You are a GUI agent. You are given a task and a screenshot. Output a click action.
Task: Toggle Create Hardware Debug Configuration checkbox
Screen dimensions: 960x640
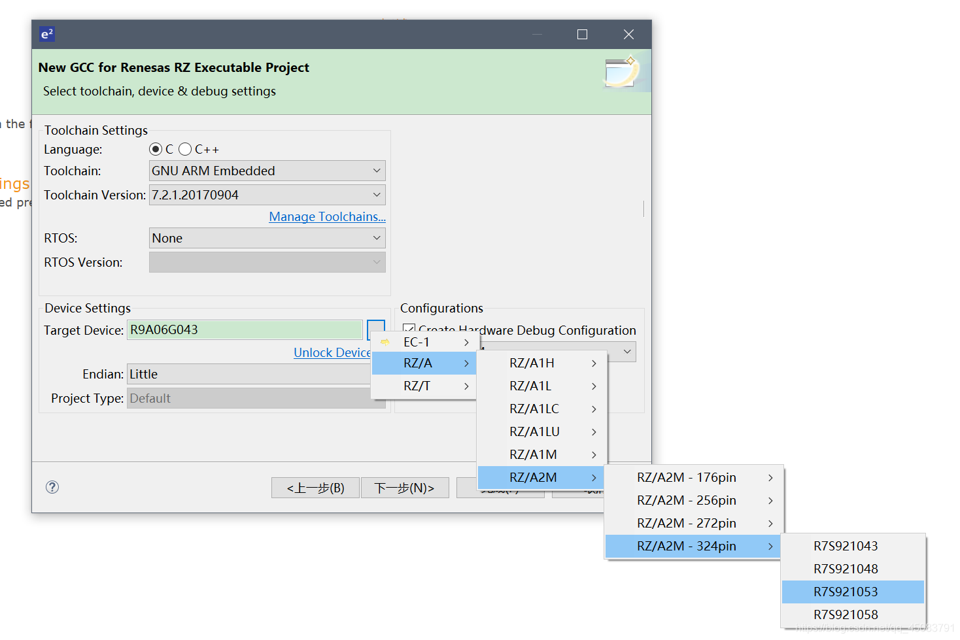pyautogui.click(x=409, y=329)
